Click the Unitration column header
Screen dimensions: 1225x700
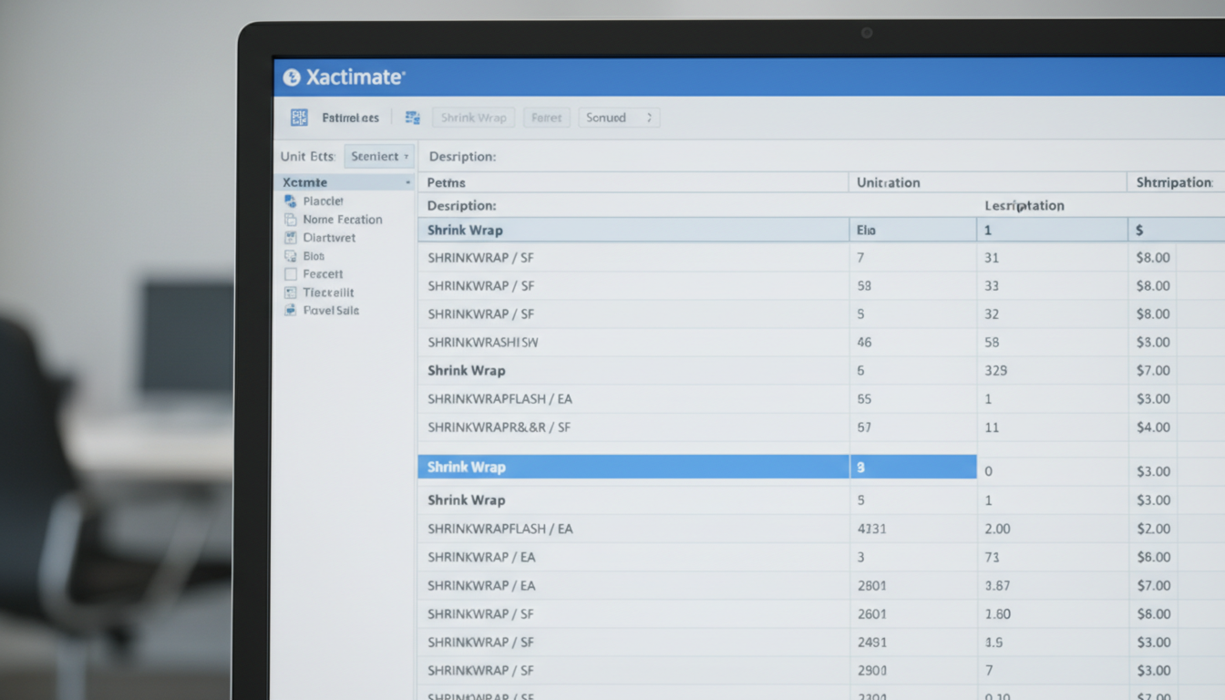886,181
